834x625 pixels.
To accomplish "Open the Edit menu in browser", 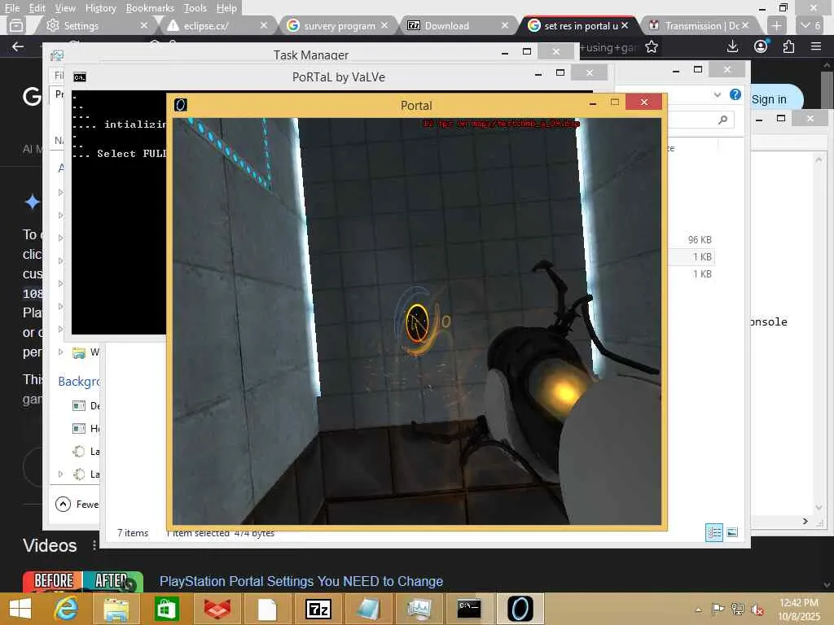I will (37, 8).
